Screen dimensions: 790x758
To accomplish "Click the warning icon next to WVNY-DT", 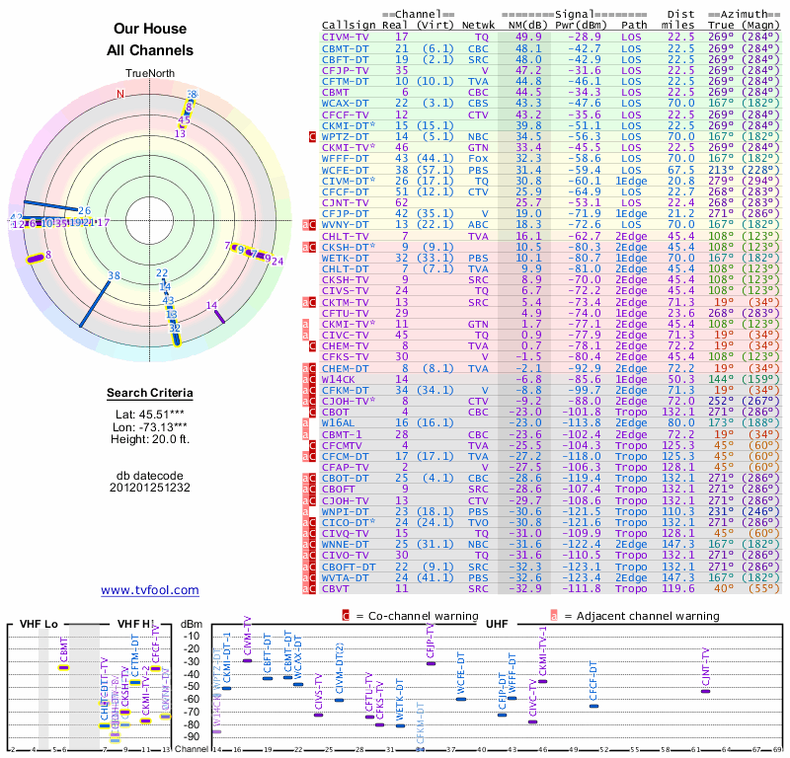I will (312, 225).
